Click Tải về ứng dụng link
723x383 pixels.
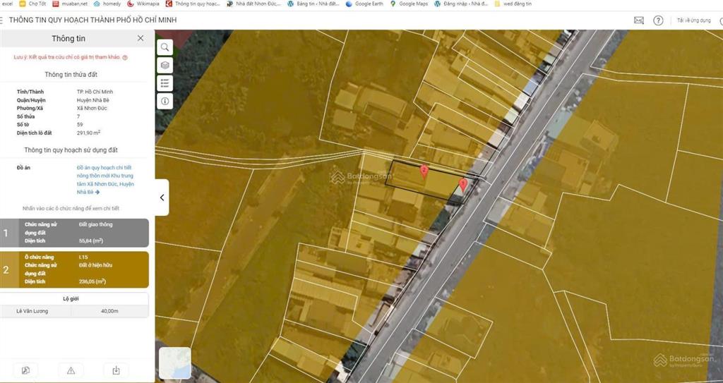(x=693, y=20)
